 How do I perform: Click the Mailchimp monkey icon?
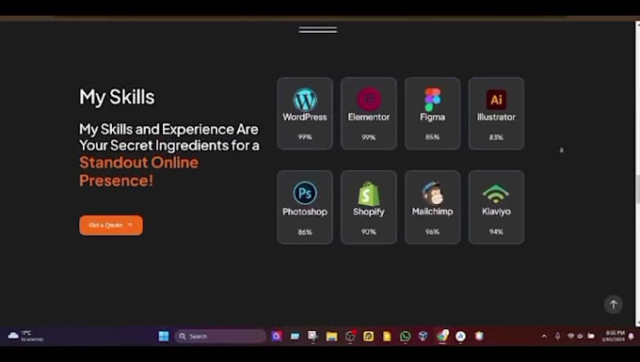432,194
